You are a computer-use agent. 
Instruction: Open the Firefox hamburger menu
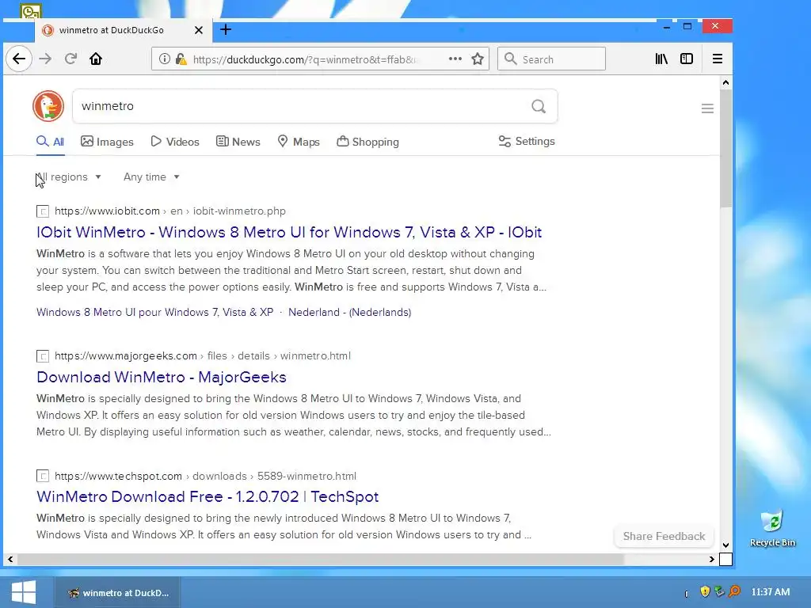[718, 59]
